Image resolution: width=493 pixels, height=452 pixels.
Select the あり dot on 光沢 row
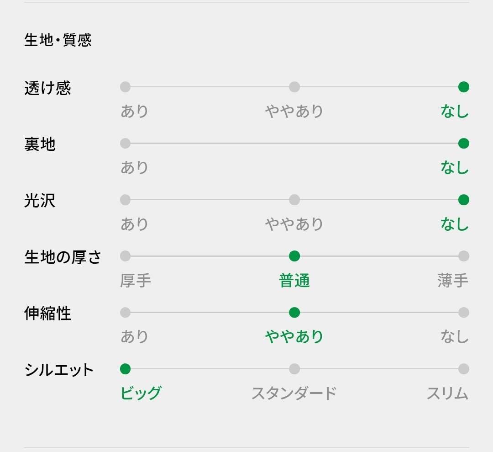(x=125, y=200)
